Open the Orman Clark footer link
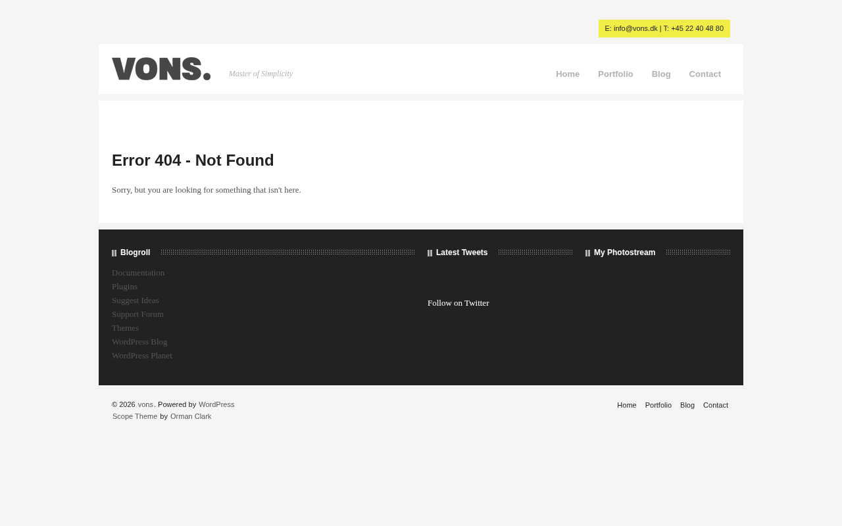The width and height of the screenshot is (842, 526). (x=191, y=417)
